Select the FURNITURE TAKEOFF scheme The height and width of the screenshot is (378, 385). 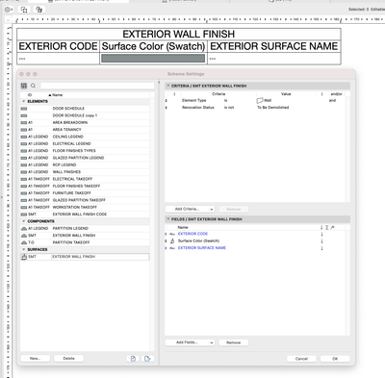(x=85, y=193)
